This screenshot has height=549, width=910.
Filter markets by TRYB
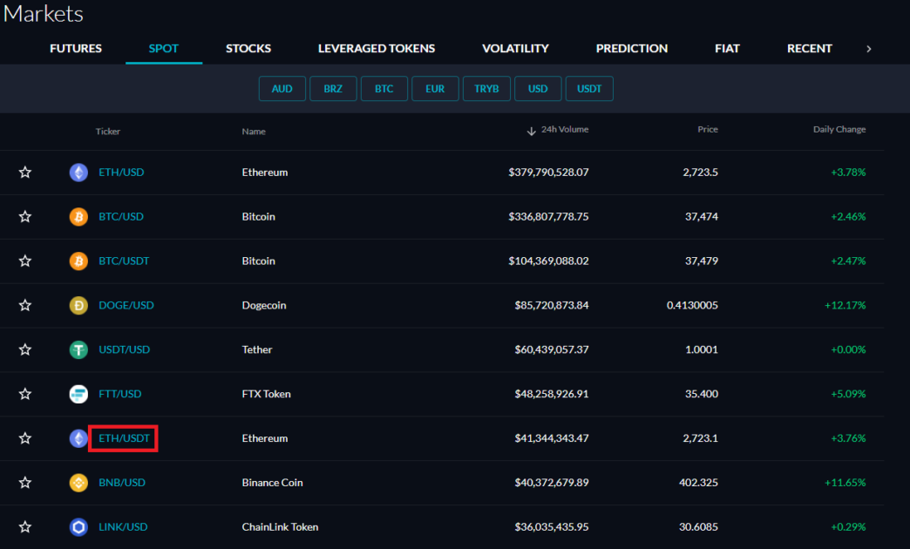pyautogui.click(x=486, y=89)
